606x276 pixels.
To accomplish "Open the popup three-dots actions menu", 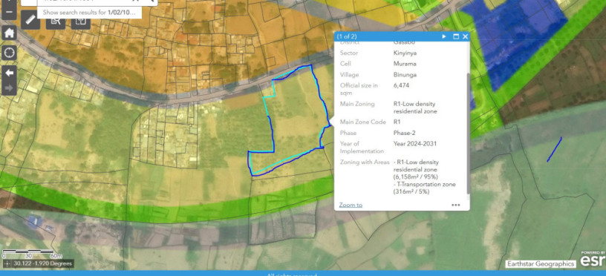I will (x=456, y=205).
